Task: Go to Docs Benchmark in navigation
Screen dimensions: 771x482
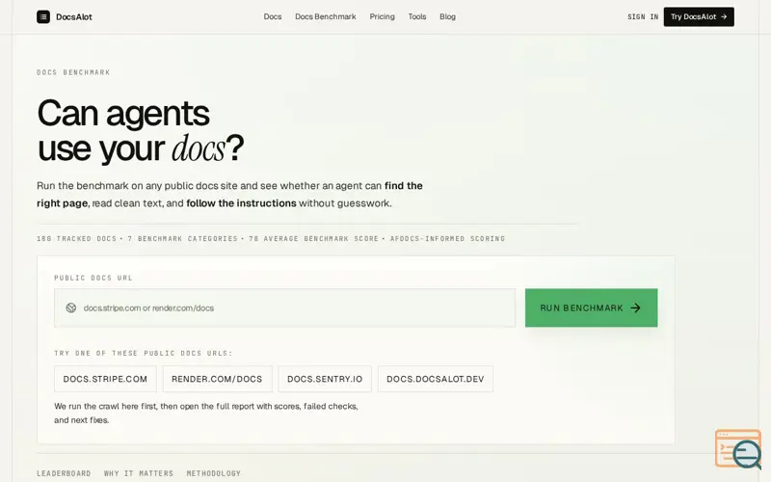Action: [326, 16]
